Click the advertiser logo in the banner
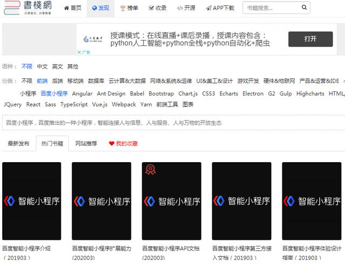The height and width of the screenshot is (268, 345). pos(93,39)
